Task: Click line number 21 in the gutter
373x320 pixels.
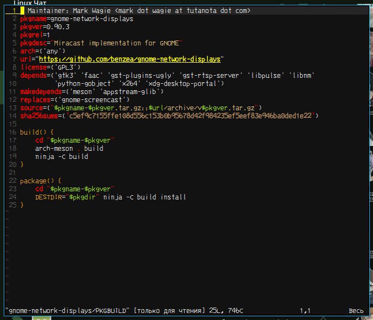Action: pyautogui.click(x=12, y=173)
